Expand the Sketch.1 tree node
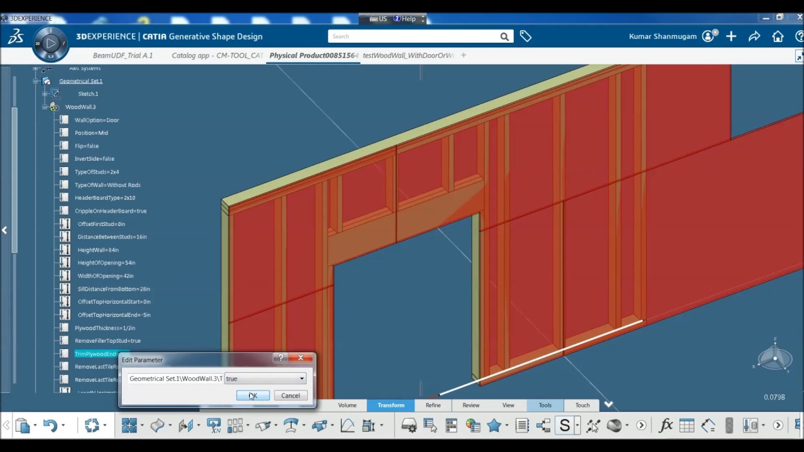The width and height of the screenshot is (804, 452). [x=45, y=94]
